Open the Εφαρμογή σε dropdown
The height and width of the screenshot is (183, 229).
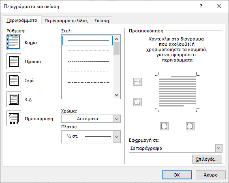(175, 148)
